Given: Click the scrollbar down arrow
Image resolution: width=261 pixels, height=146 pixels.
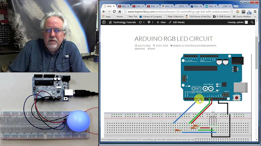Looking at the screenshot, I should coord(257,139).
